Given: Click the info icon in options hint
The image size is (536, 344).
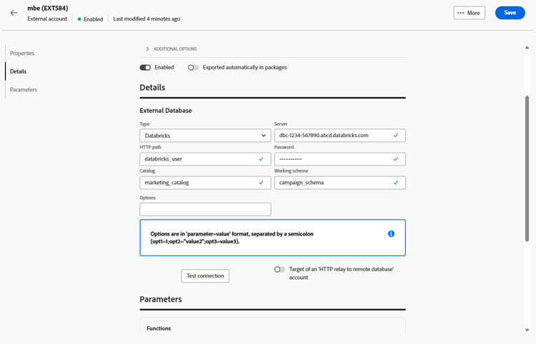Looking at the screenshot, I should tap(391, 234).
